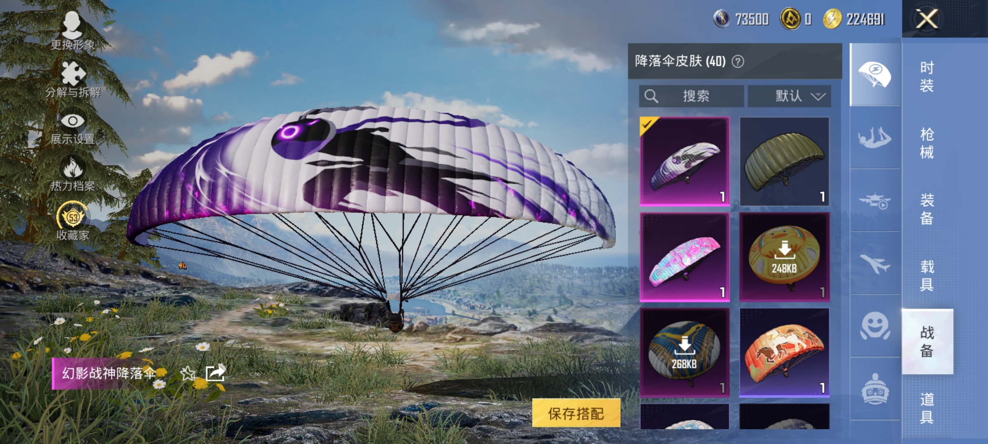This screenshot has height=444, width=988.
Task: Toggle favorite star next to parachute name
Action: coord(188,373)
